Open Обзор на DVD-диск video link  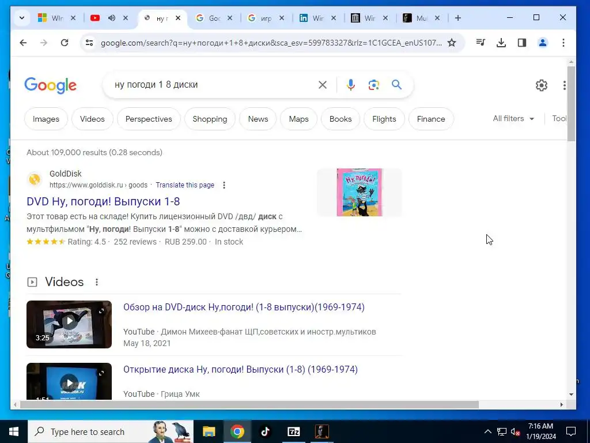pyautogui.click(x=244, y=307)
